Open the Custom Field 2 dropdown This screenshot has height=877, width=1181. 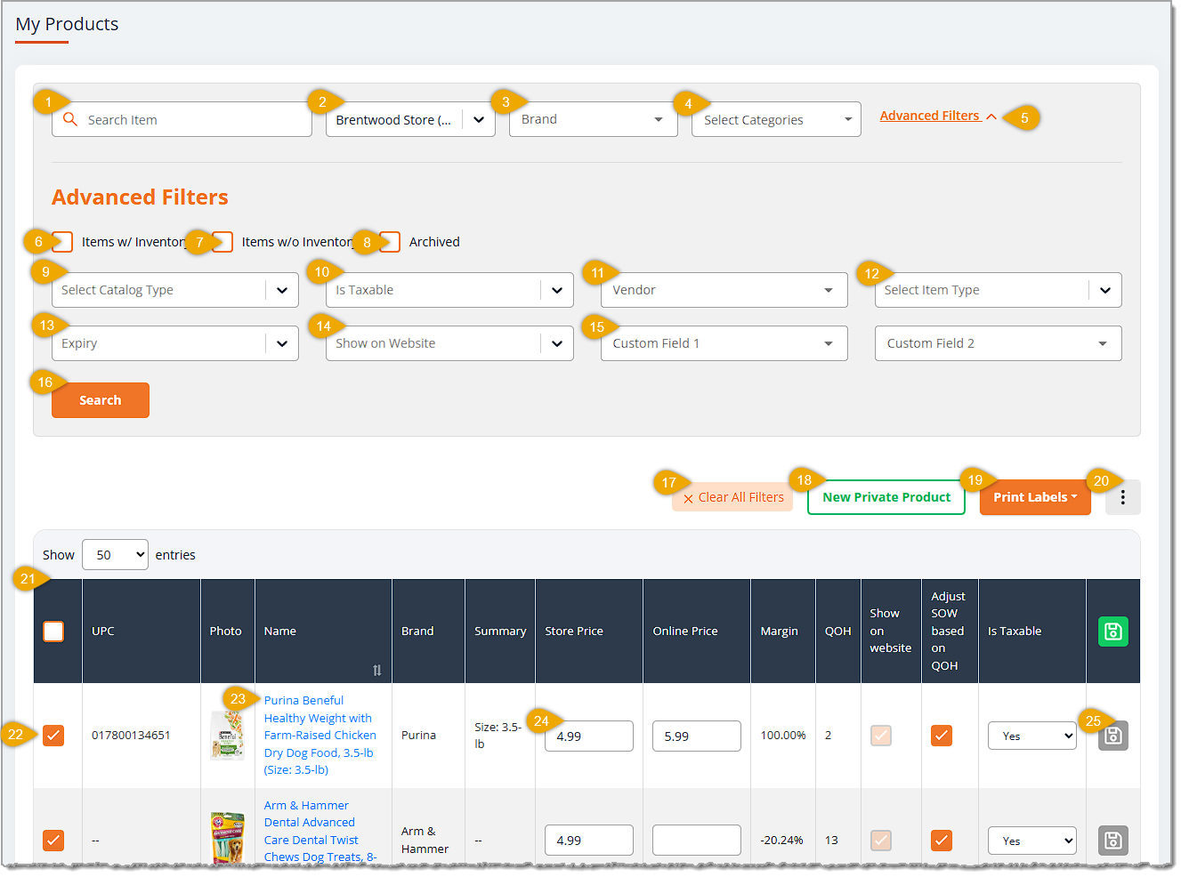[x=999, y=343]
